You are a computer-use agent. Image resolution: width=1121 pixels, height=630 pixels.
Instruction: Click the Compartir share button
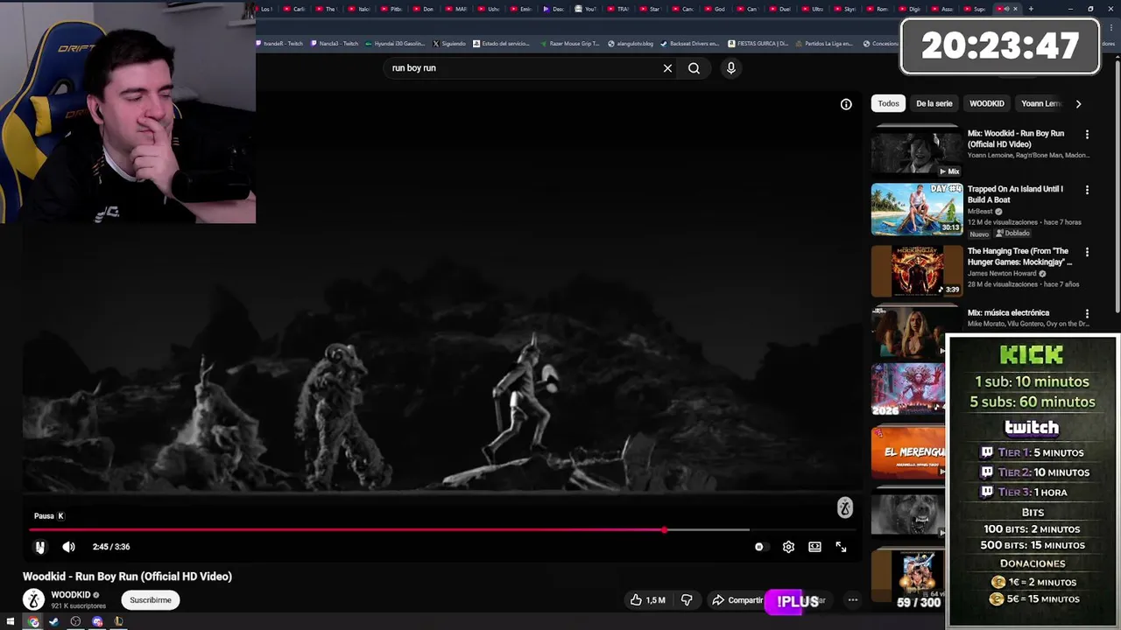click(x=737, y=600)
